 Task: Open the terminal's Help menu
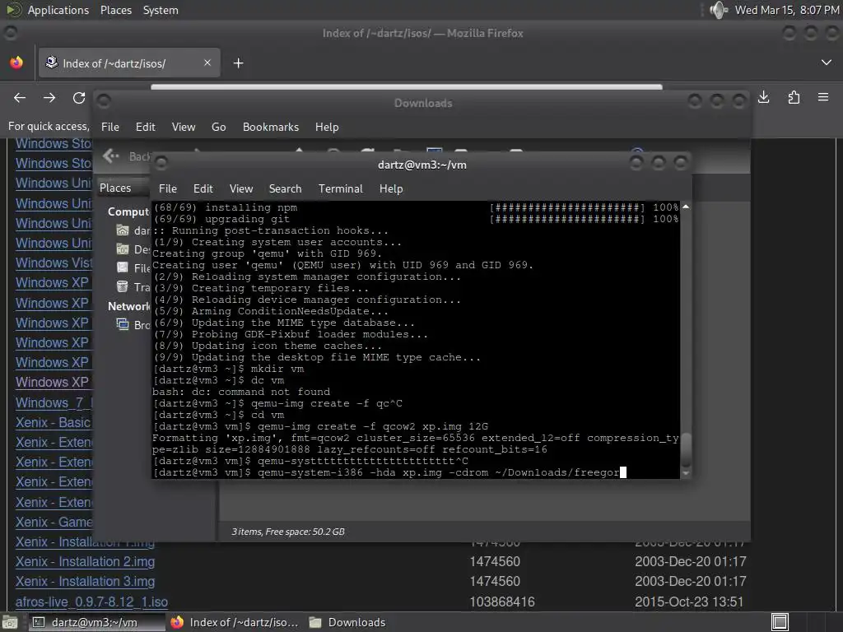391,188
